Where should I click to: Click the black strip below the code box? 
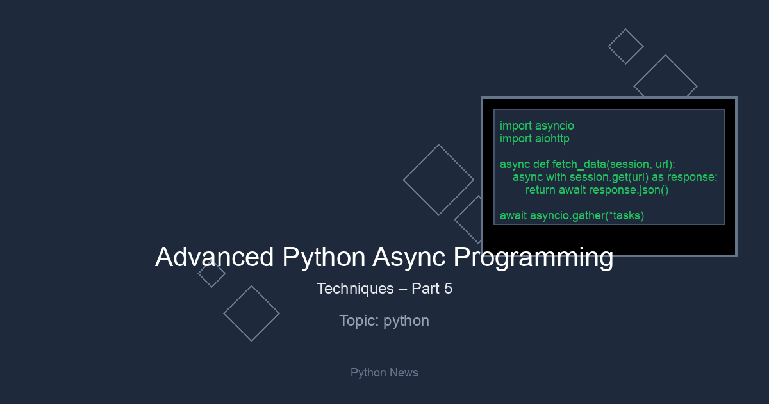click(x=609, y=239)
